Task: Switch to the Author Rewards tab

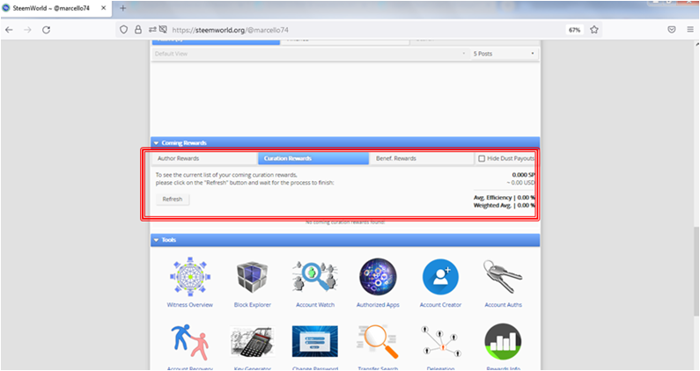Action: 204,158
